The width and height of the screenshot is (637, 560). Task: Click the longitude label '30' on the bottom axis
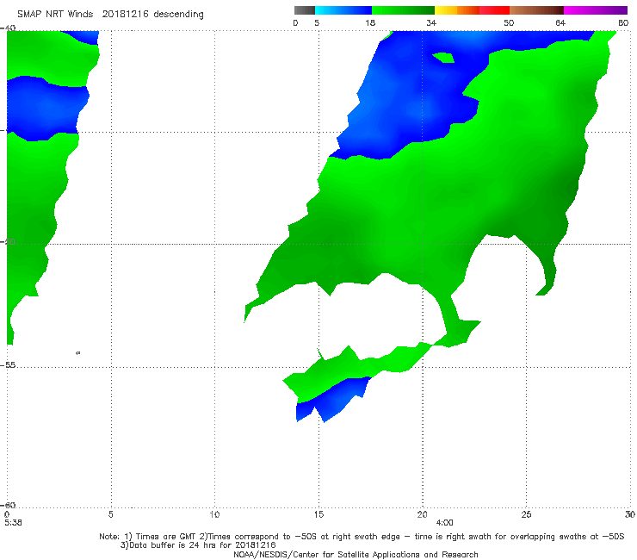[630, 514]
